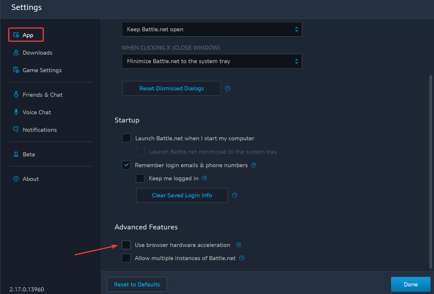Click the Done button
This screenshot has width=434, height=294.
(411, 284)
